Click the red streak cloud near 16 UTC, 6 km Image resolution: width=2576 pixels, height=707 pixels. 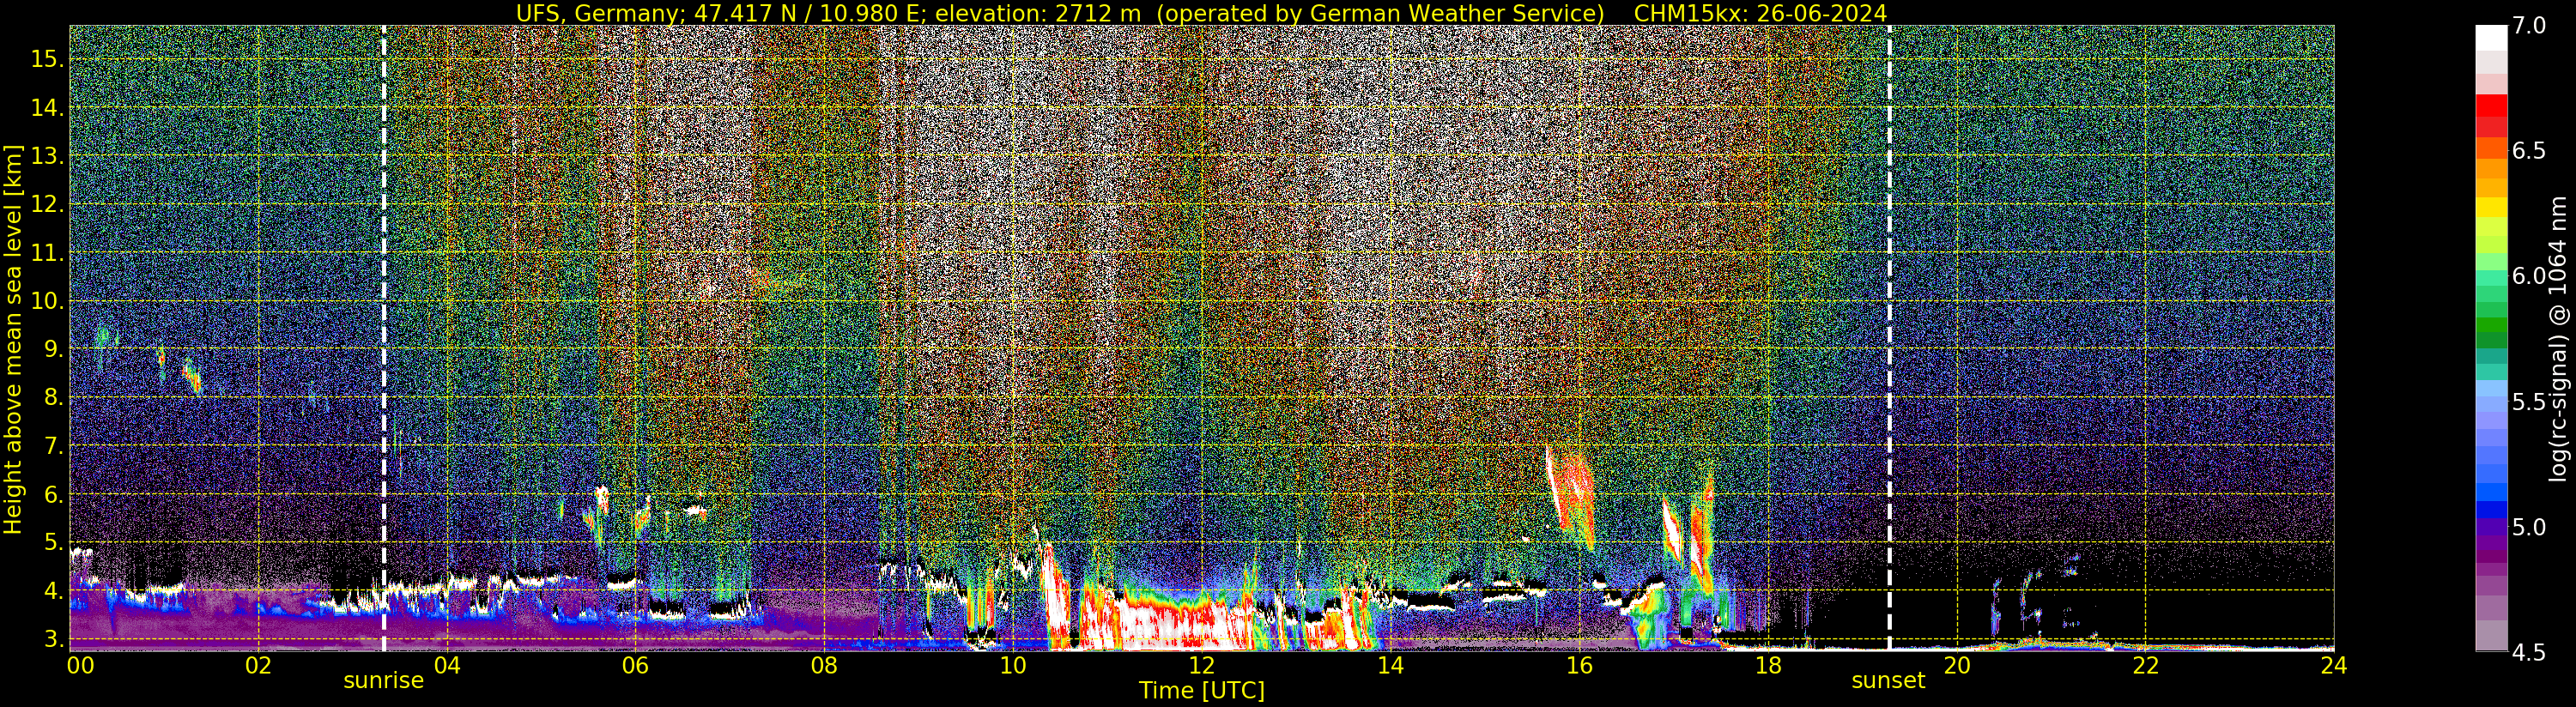click(1572, 497)
